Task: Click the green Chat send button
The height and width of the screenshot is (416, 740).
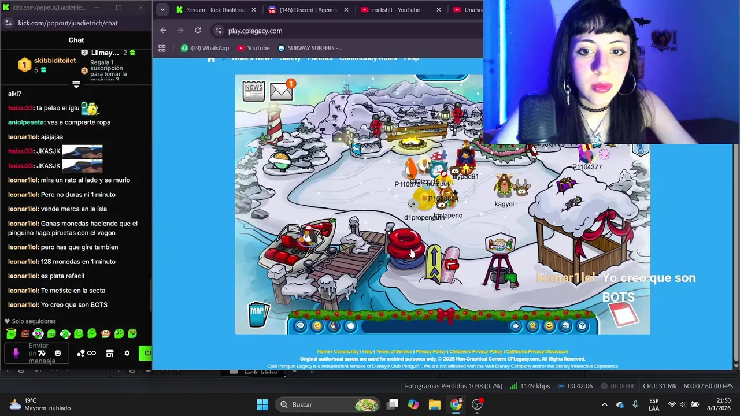Action: (x=146, y=353)
